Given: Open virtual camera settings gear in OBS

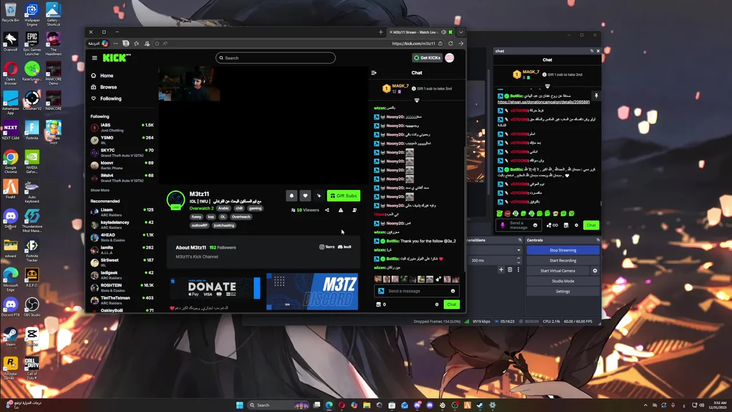Looking at the screenshot, I should [595, 271].
